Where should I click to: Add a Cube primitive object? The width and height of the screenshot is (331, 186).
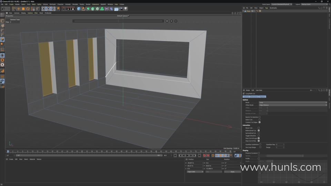[x=79, y=9]
